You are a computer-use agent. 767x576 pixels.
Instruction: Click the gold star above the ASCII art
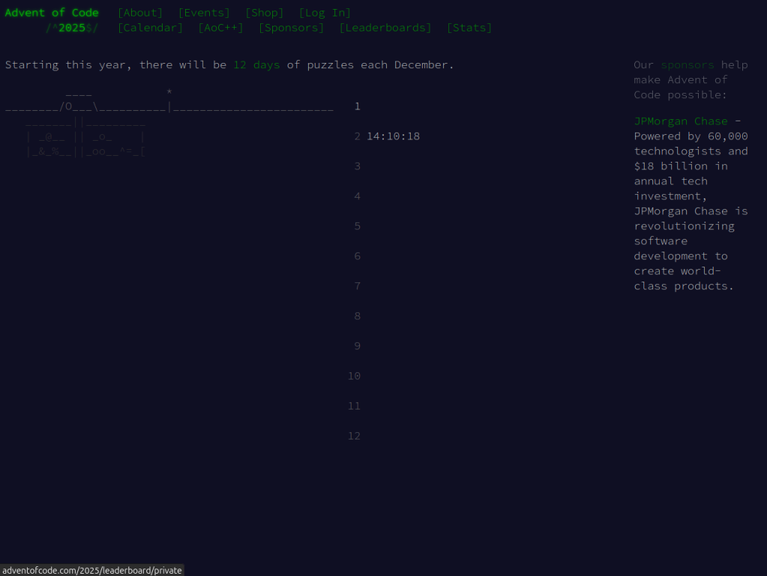tap(169, 91)
